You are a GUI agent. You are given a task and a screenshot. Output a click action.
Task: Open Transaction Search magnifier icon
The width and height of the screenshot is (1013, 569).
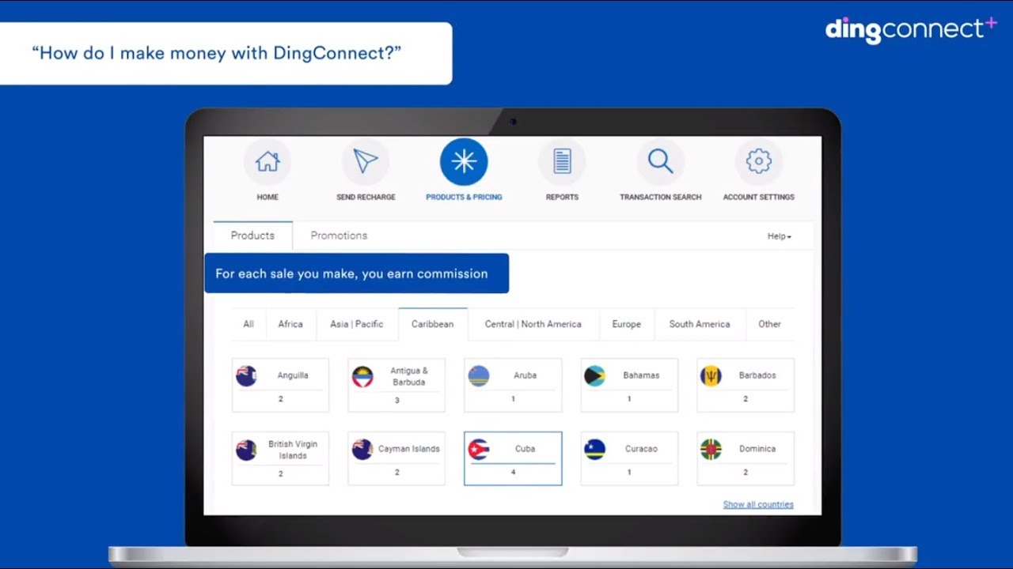660,161
